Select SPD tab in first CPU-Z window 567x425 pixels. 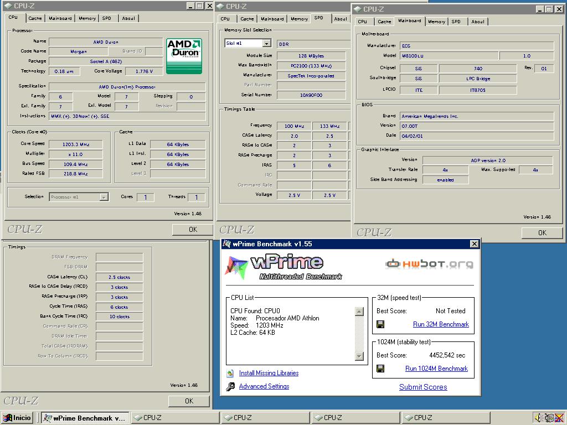107,18
